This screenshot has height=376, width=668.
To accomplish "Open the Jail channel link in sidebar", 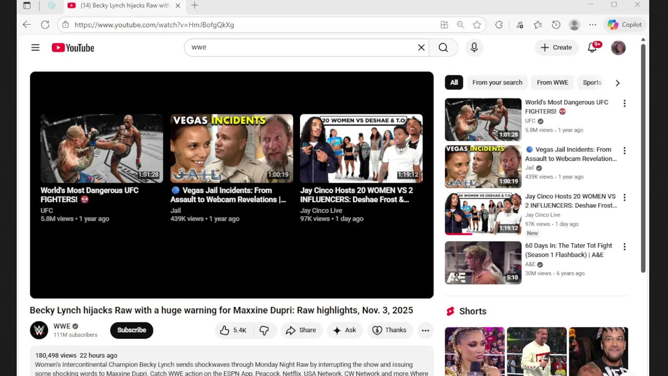I will [x=529, y=168].
